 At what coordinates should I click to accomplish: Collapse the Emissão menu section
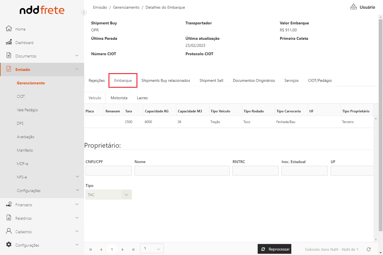(x=77, y=69)
